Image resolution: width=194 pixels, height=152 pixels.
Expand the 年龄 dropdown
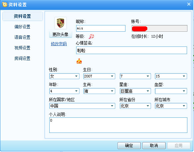[64, 91]
